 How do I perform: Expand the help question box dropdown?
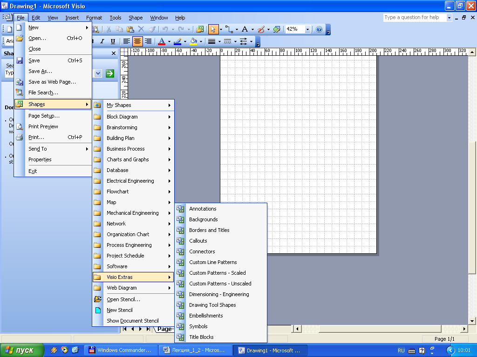449,18
